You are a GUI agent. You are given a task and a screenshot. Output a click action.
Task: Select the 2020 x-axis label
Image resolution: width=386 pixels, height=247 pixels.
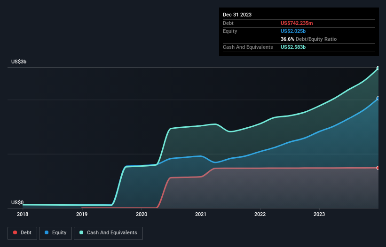(x=142, y=214)
